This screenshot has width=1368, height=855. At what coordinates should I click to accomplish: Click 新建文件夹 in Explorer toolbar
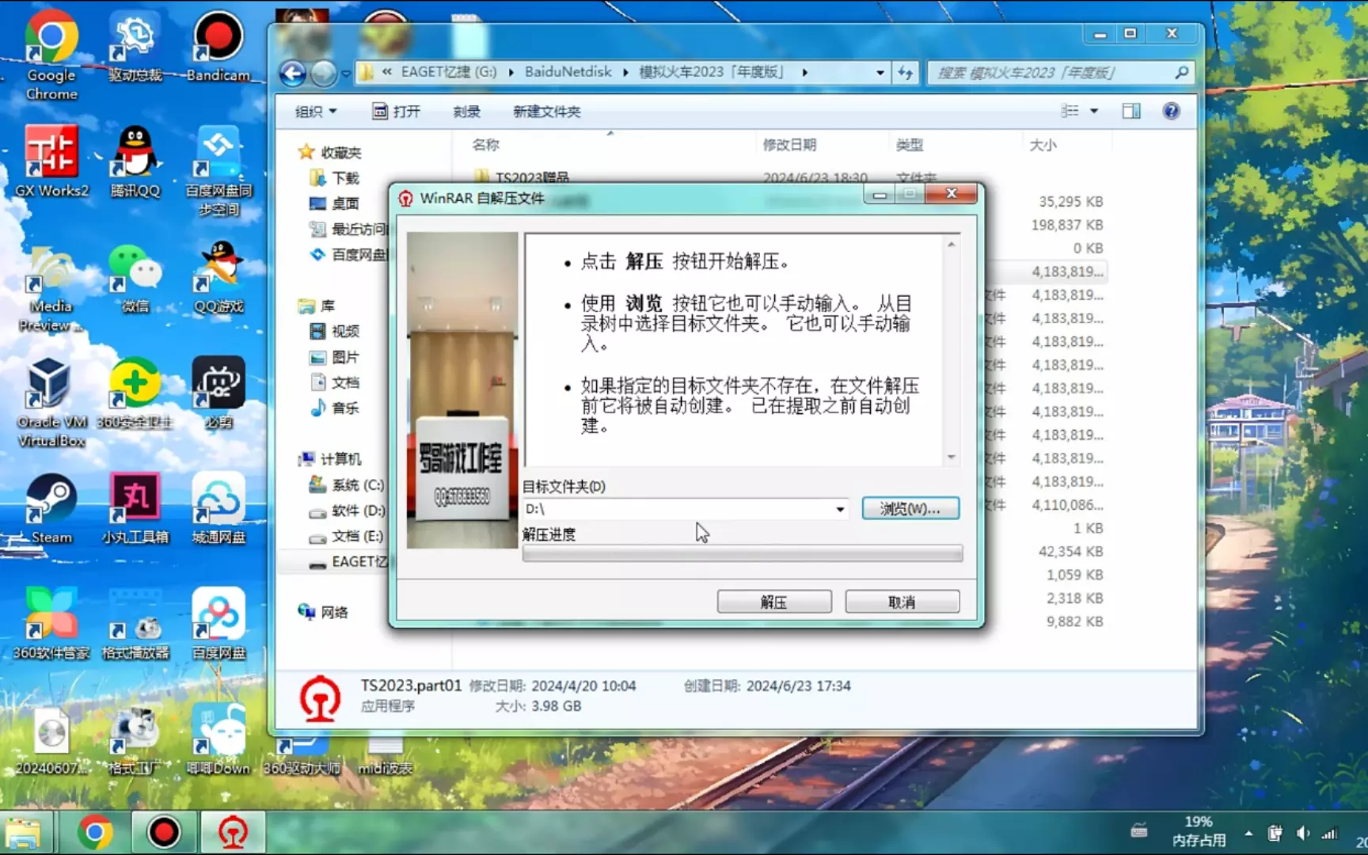point(547,112)
